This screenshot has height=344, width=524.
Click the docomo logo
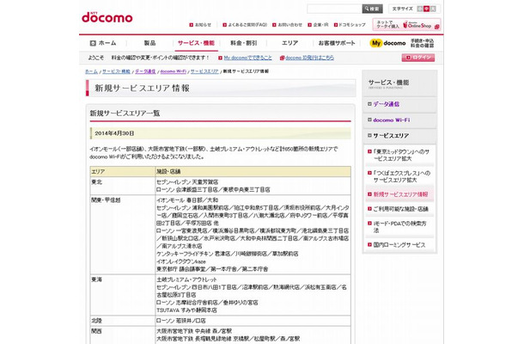(107, 17)
